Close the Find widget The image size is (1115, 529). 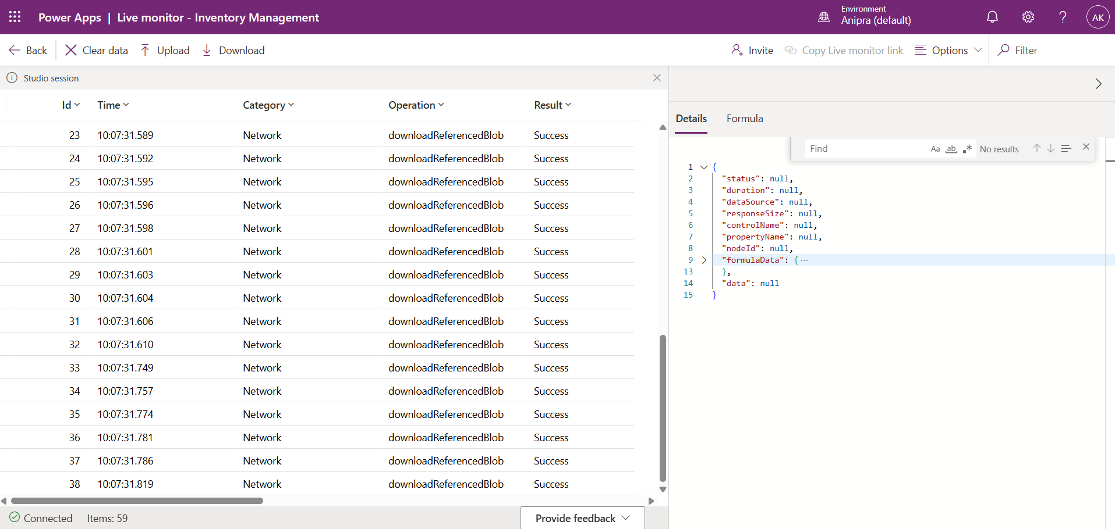(x=1086, y=147)
